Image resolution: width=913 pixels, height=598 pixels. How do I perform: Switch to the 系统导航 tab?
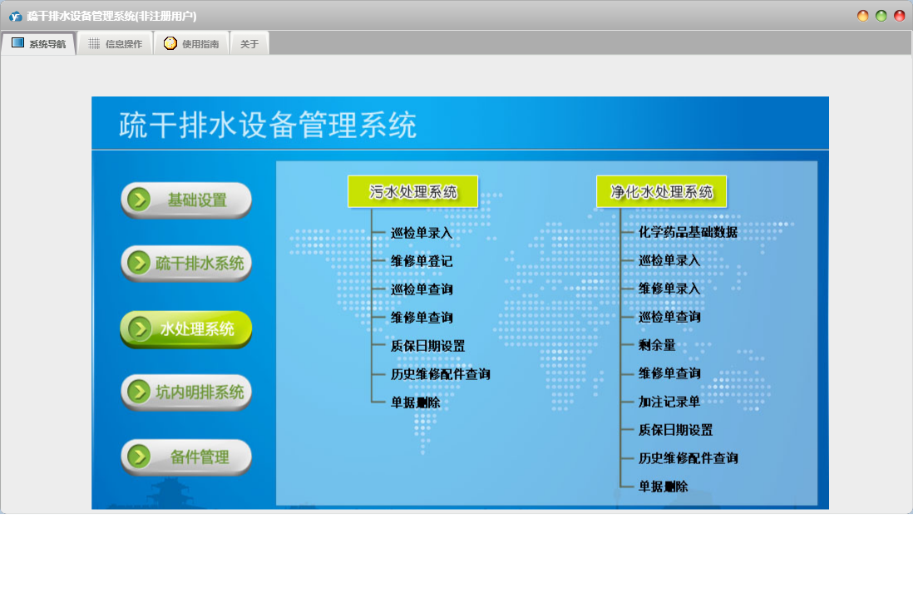38,44
